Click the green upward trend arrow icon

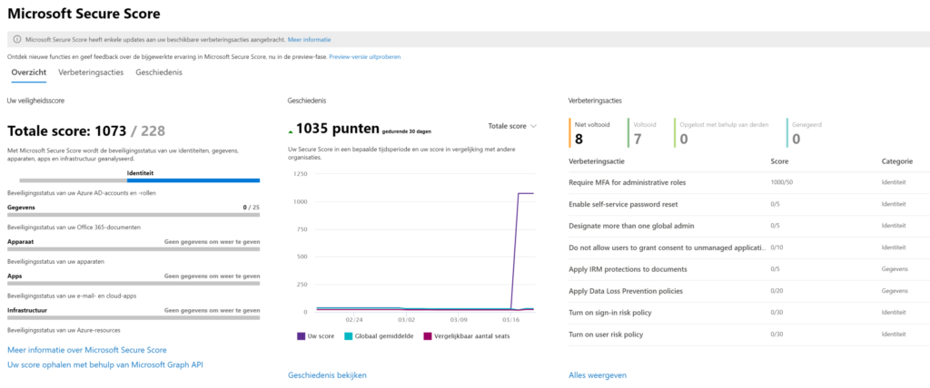tap(291, 131)
